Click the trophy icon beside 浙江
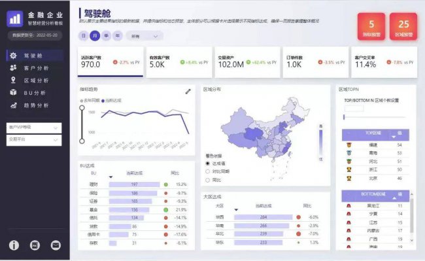This screenshot has width=425, height=261. pyautogui.click(x=349, y=169)
